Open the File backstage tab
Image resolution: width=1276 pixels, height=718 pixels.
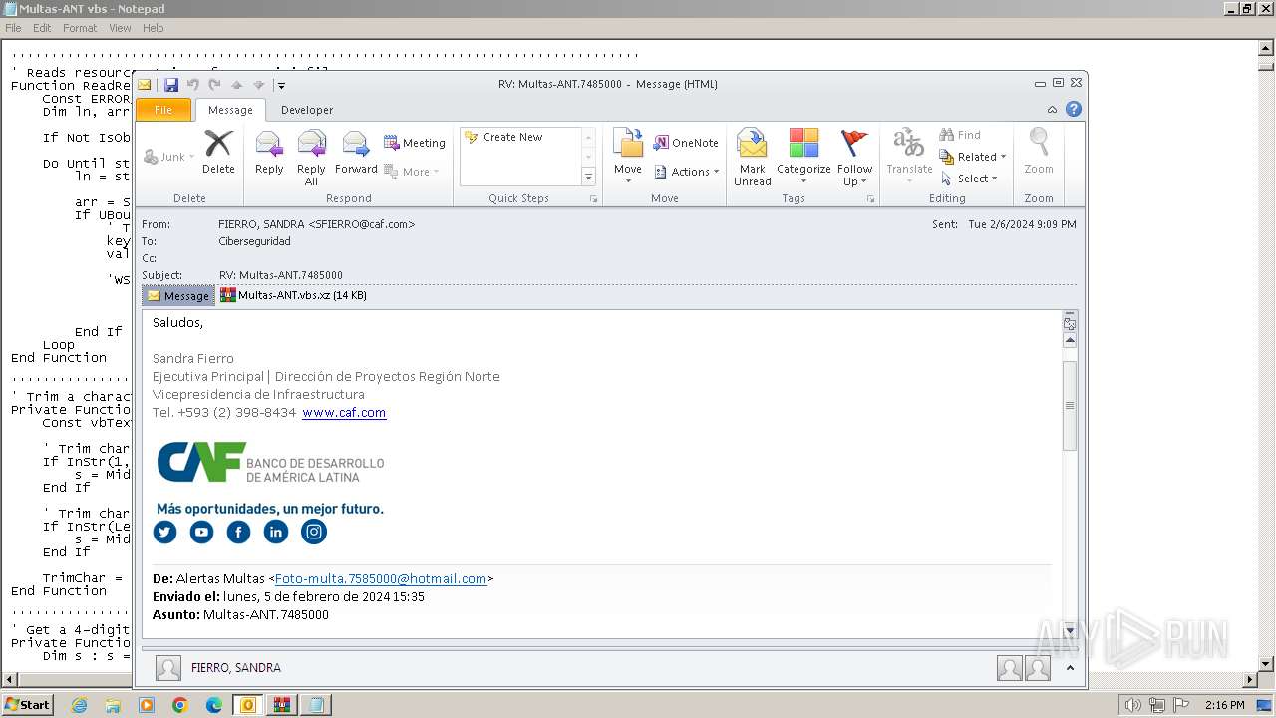[x=163, y=110]
